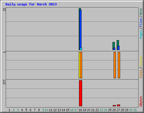The height and width of the screenshot is (113, 144).
Task: Click the 'Hits' legend label
Action: tap(141, 12)
